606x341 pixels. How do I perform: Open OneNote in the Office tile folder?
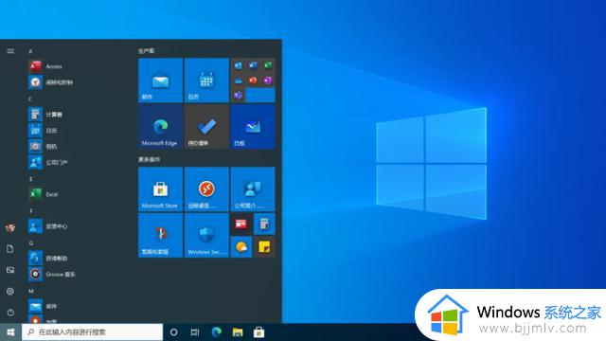point(267,81)
